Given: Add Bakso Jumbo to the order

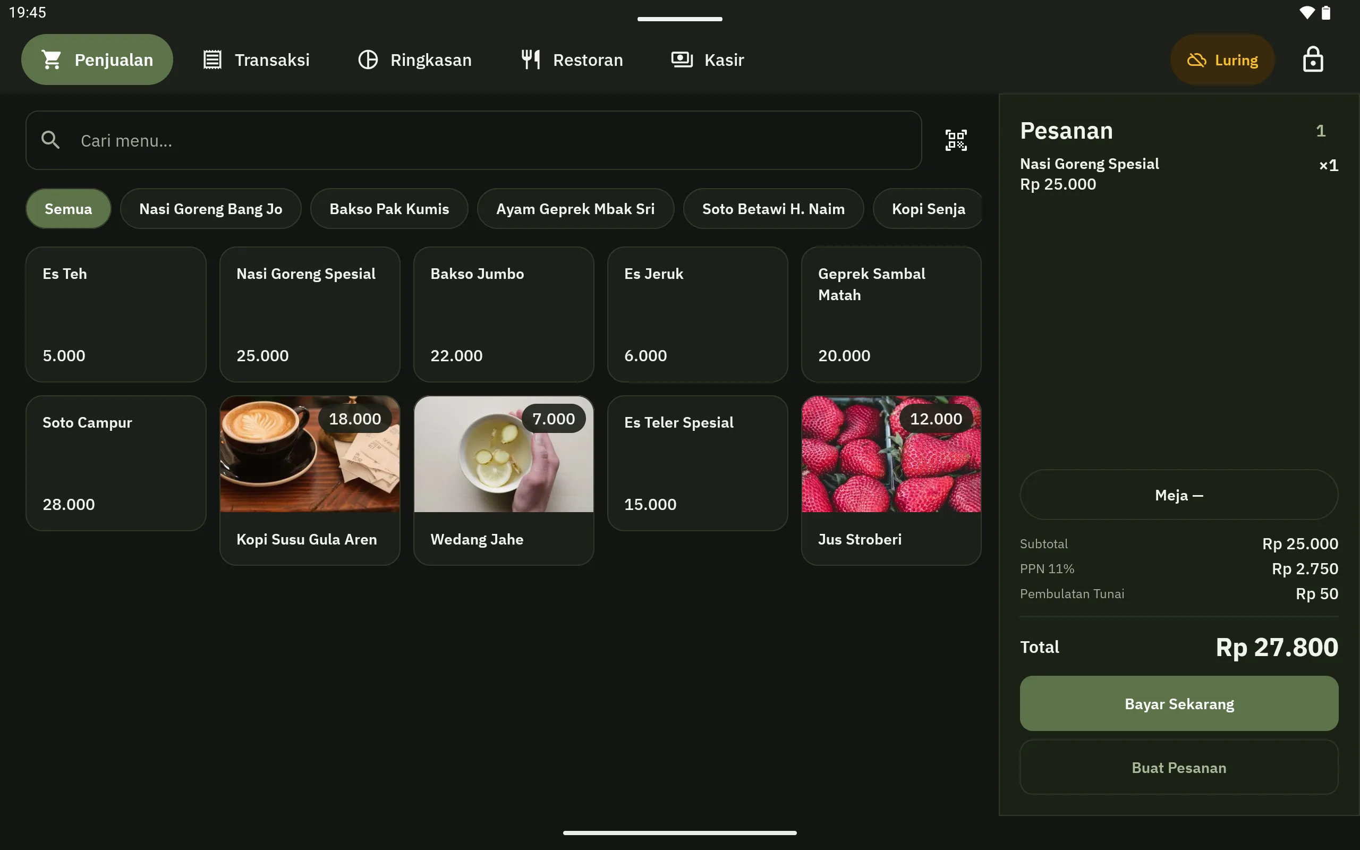Looking at the screenshot, I should tap(504, 314).
